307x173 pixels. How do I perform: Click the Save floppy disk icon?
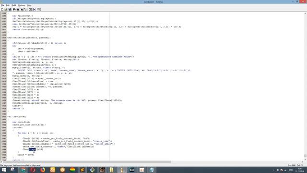pyautogui.click(x=10, y=9)
